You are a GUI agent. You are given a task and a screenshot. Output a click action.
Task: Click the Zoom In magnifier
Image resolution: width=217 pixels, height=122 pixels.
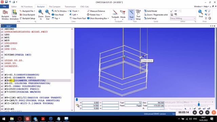41,15
